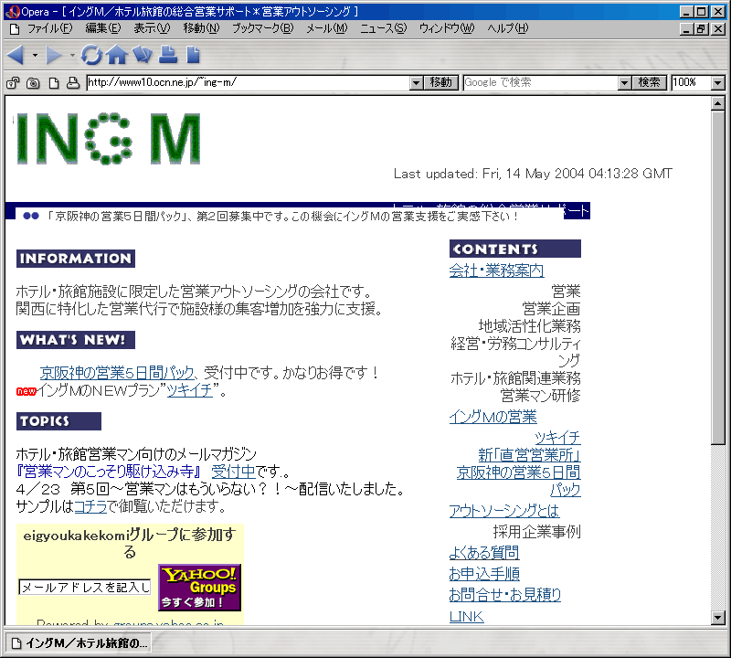This screenshot has width=731, height=658.
Task: Open the コチラ sample link
Action: 90,506
